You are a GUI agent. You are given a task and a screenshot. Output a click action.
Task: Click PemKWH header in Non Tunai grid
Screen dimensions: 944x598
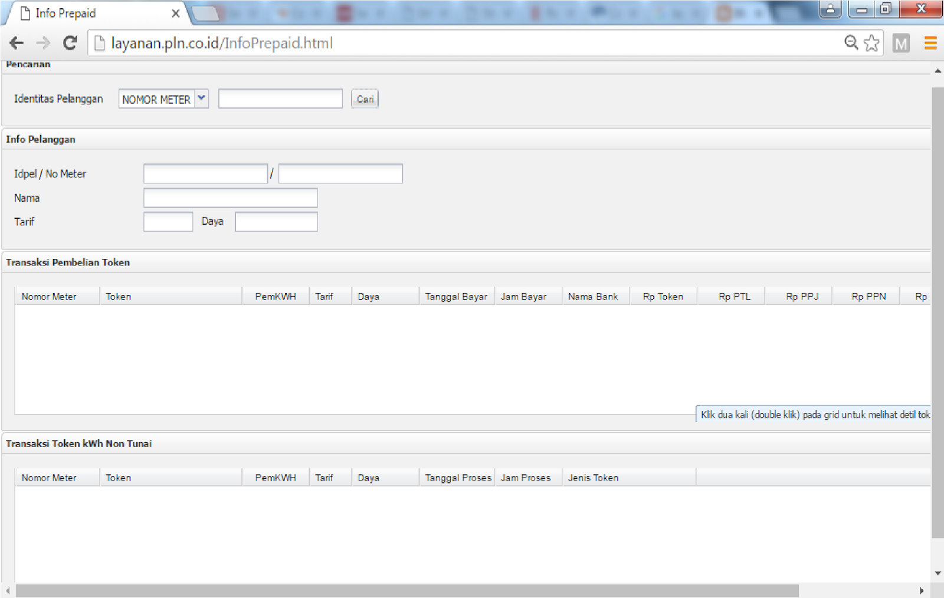[276, 478]
